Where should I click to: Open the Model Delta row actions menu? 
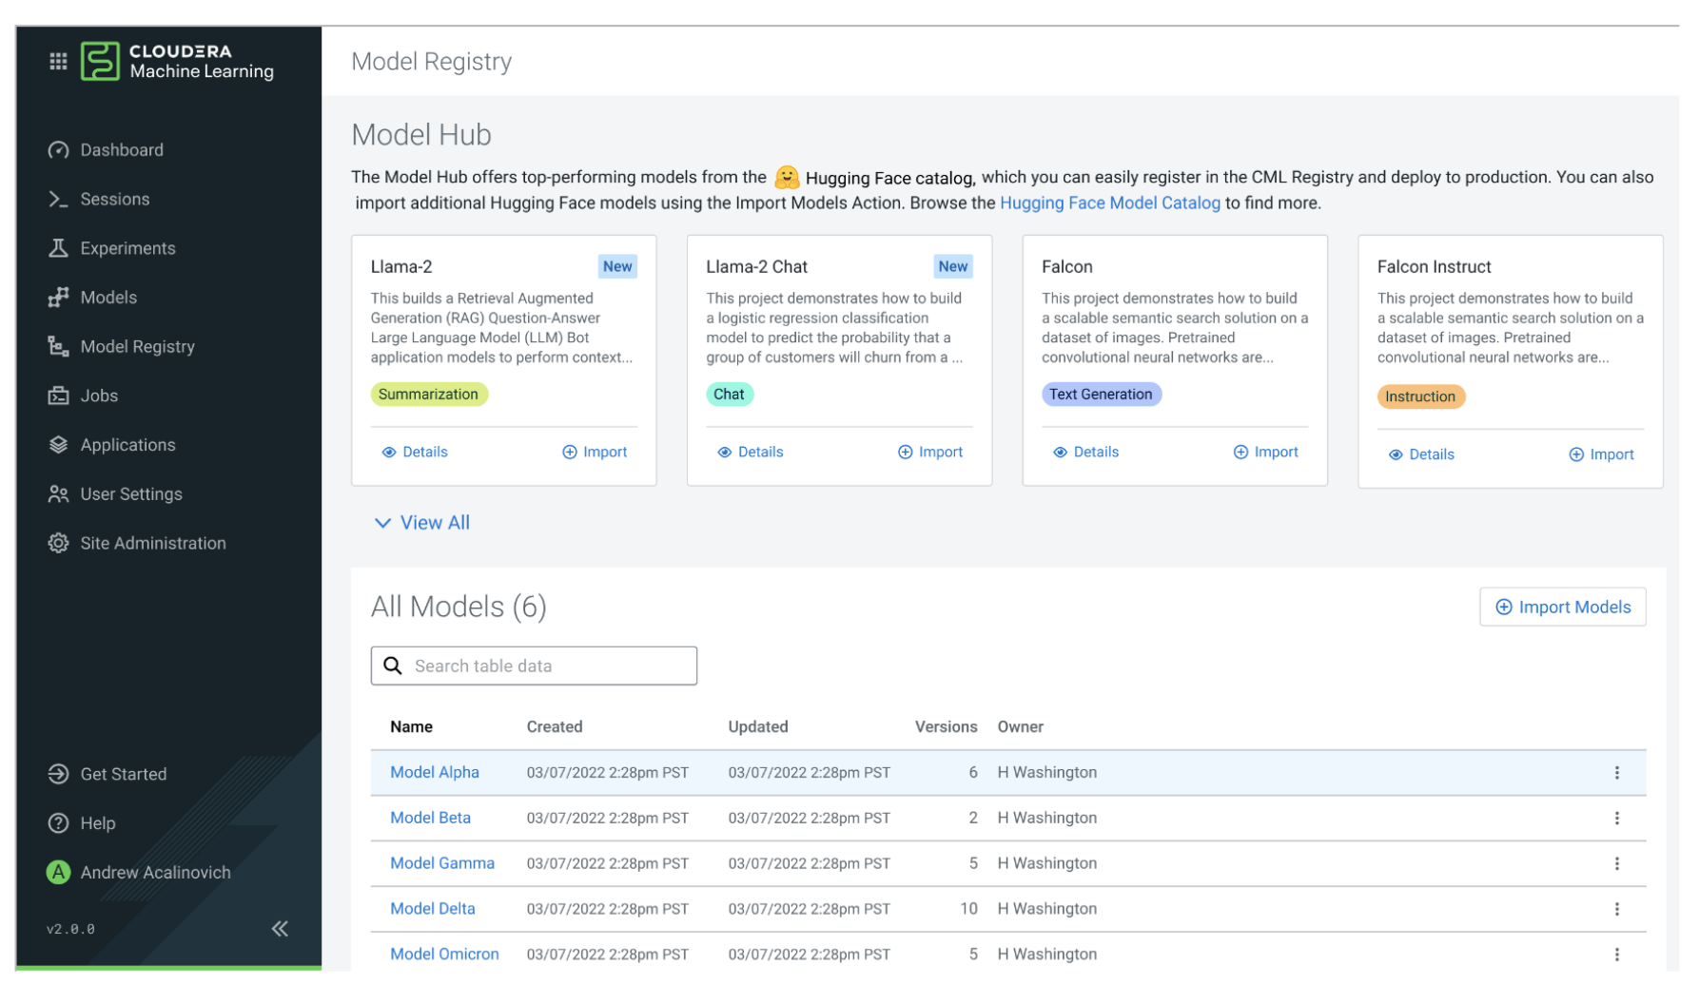(1617, 910)
